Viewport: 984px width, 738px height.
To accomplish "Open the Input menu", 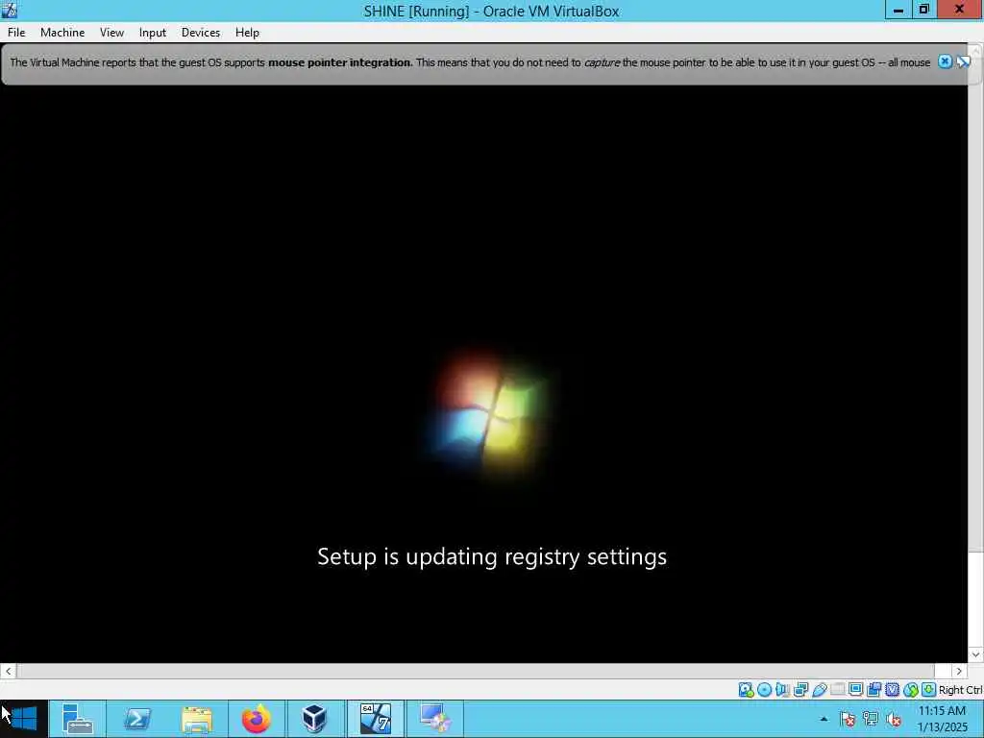I will pyautogui.click(x=153, y=33).
